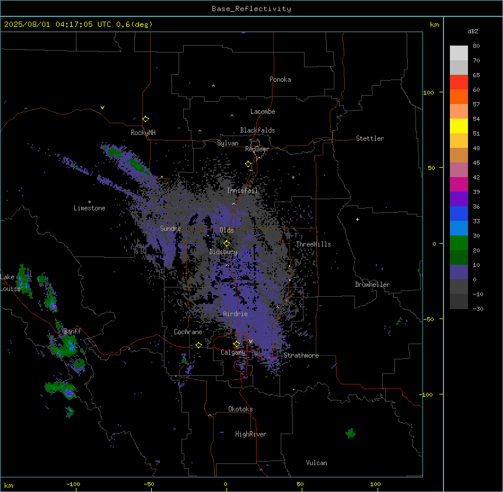
Task: Click the Lake Louise label
Action: pyautogui.click(x=9, y=283)
